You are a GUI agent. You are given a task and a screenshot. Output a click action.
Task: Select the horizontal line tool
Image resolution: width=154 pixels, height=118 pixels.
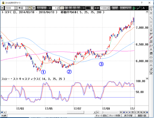click(151, 22)
